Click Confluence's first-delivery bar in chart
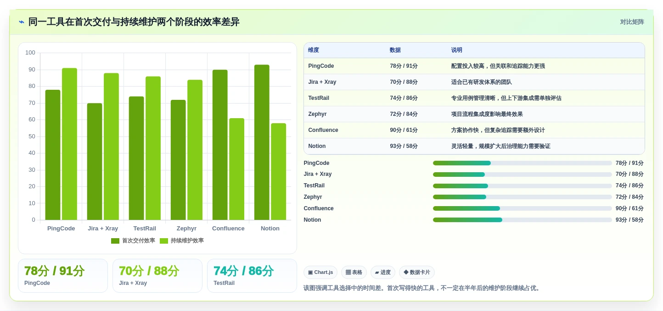663x311 pixels. tap(220, 145)
